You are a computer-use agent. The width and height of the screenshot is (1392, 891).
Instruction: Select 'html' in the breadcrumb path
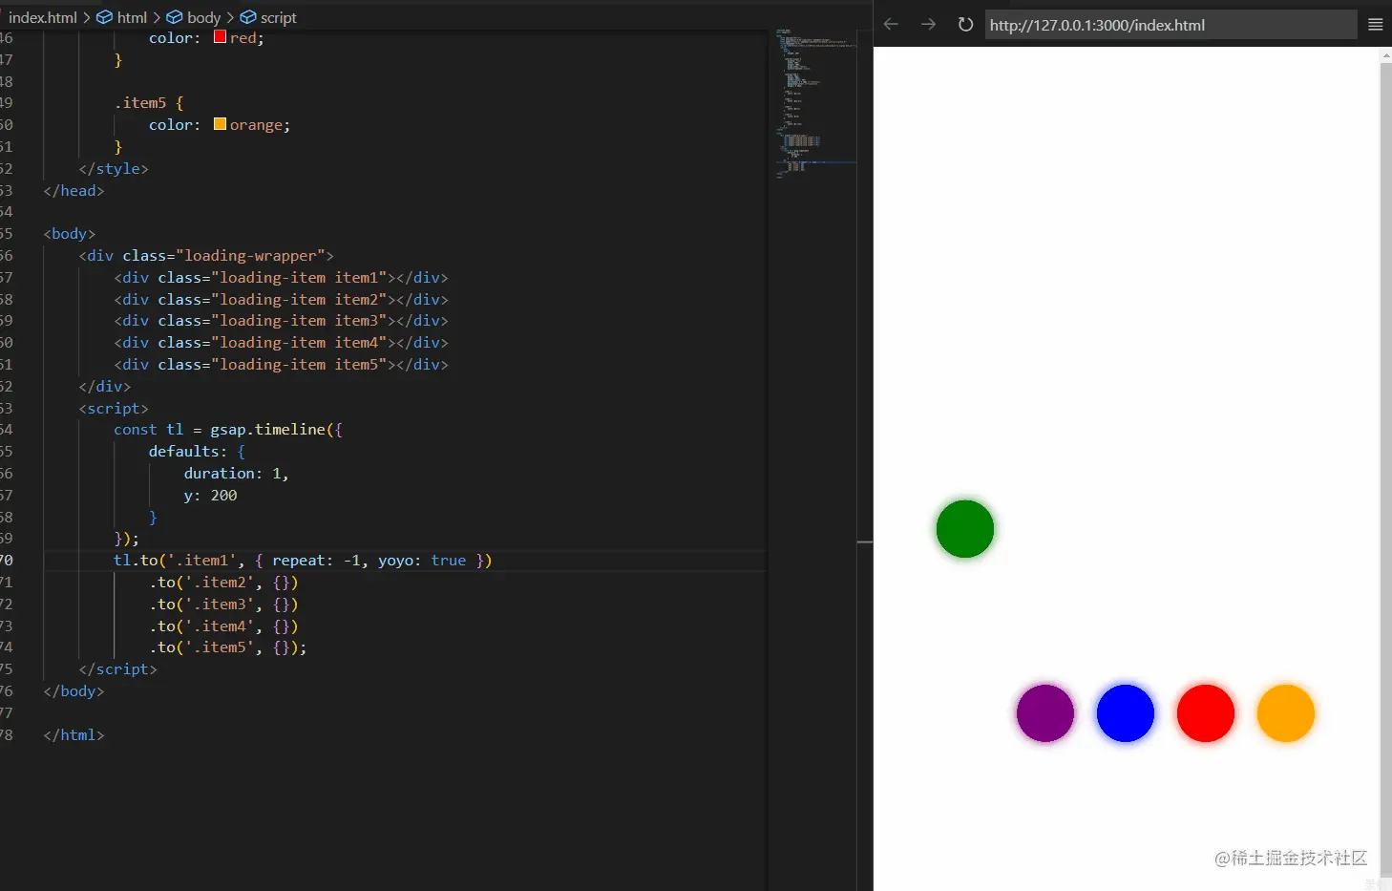click(x=132, y=16)
